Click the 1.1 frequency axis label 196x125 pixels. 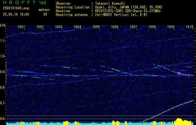tap(3, 41)
